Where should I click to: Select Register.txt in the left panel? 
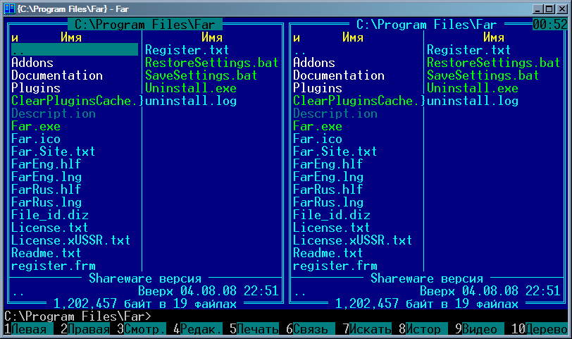pyautogui.click(x=187, y=49)
